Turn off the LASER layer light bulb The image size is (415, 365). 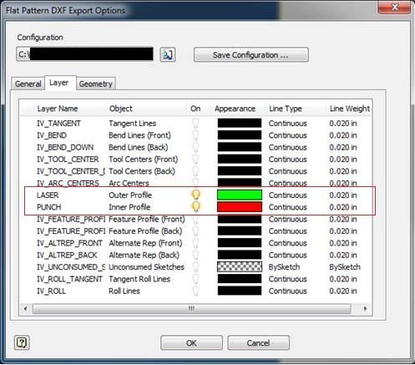click(x=195, y=195)
